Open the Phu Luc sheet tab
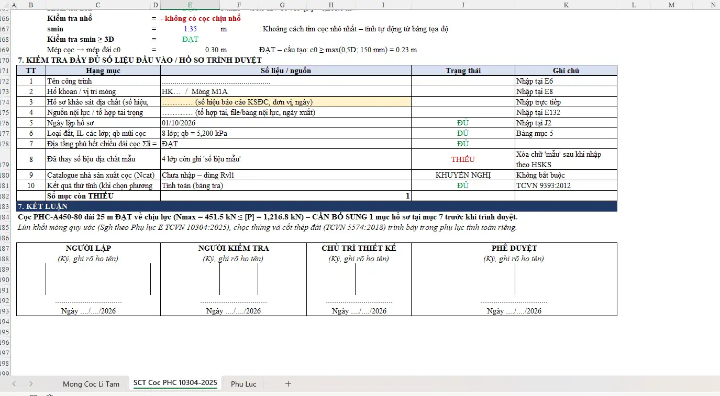The width and height of the screenshot is (720, 396). click(243, 384)
